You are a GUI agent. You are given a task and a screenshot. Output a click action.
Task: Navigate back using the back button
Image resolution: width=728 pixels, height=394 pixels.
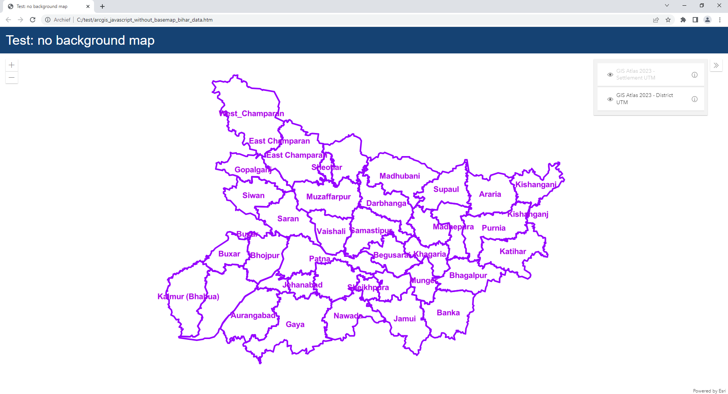8,20
